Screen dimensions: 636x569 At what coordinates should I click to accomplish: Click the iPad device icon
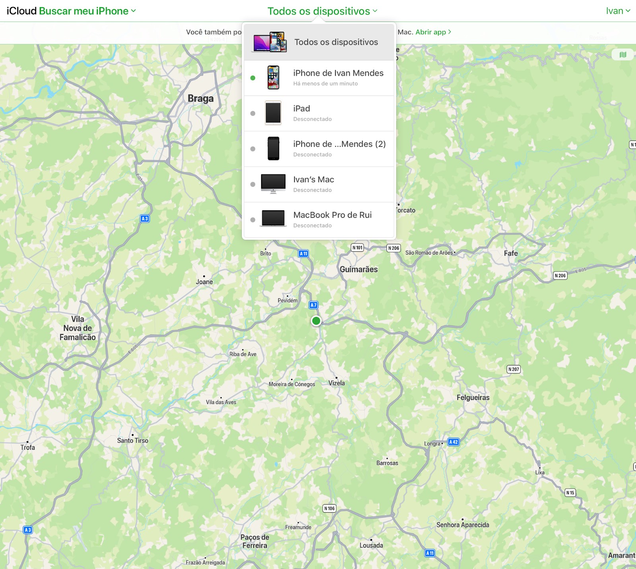273,113
